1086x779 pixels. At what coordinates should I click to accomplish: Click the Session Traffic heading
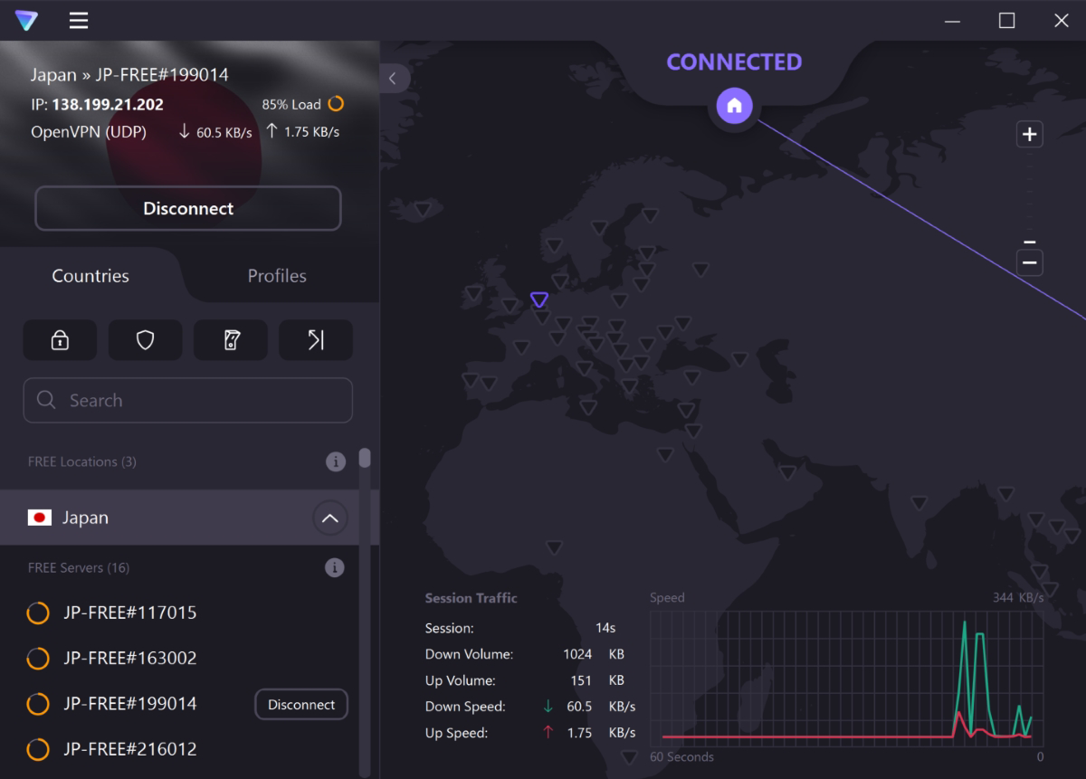(472, 598)
